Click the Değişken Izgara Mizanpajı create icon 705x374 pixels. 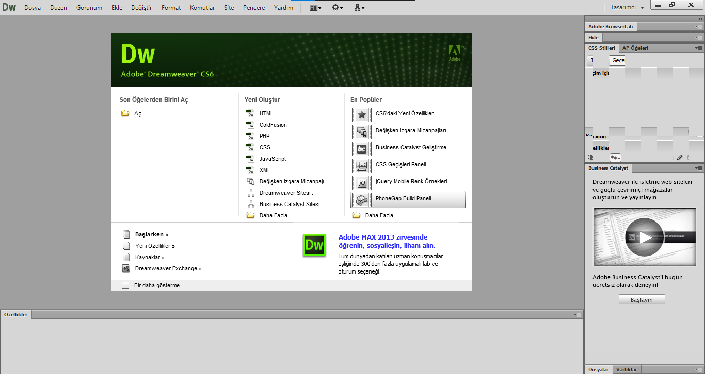[250, 181]
